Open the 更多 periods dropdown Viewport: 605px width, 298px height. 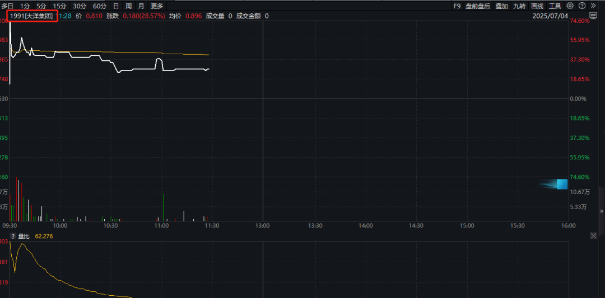pos(157,6)
